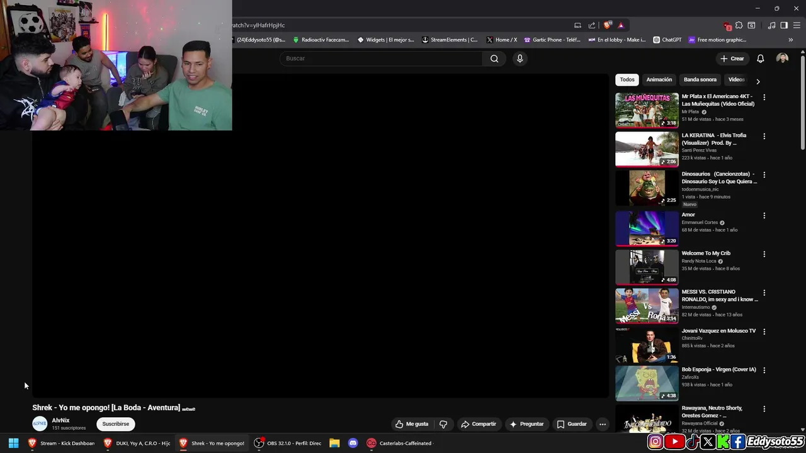Click the Compartir share button
This screenshot has height=453, width=806.
(x=479, y=424)
